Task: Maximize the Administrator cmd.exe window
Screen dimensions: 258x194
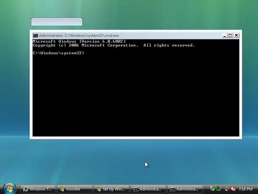Action: point(230,36)
